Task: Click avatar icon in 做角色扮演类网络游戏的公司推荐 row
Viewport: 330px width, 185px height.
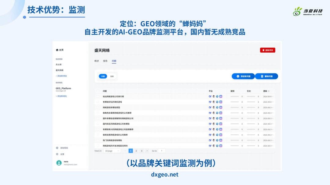Action: point(214,113)
